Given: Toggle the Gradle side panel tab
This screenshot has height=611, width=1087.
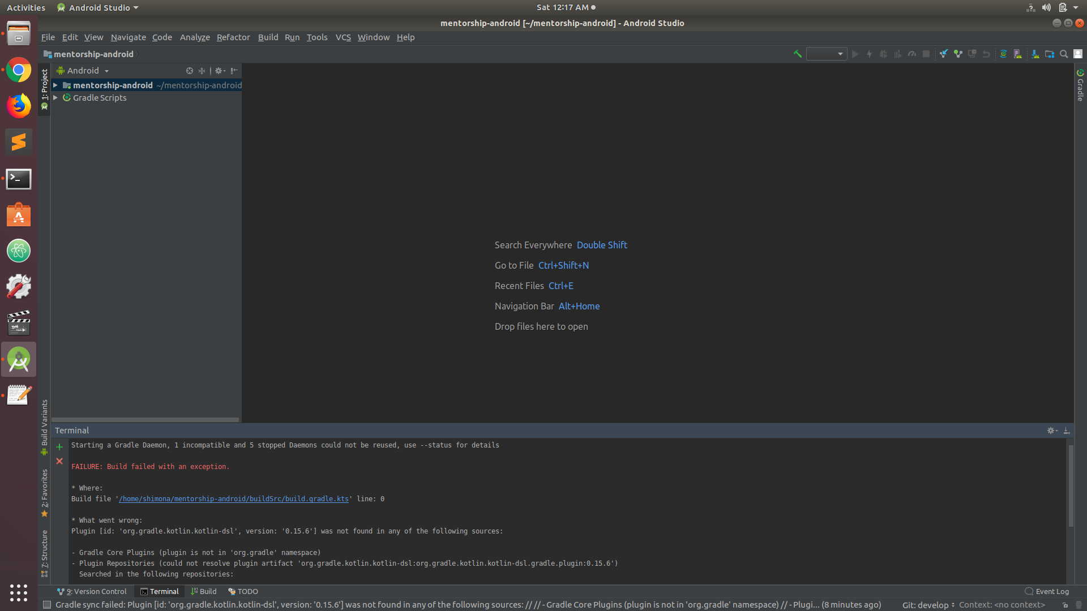Looking at the screenshot, I should (x=1080, y=85).
